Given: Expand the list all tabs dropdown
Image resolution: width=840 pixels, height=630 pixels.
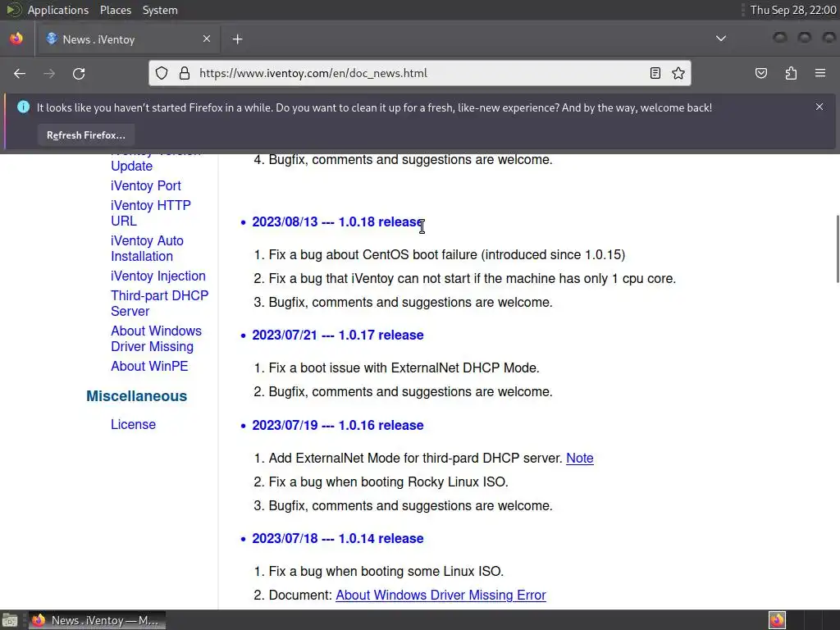Looking at the screenshot, I should click(x=721, y=39).
